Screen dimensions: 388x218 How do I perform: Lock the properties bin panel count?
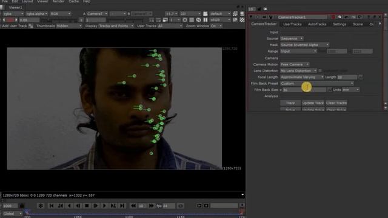pyautogui.click(x=259, y=9)
